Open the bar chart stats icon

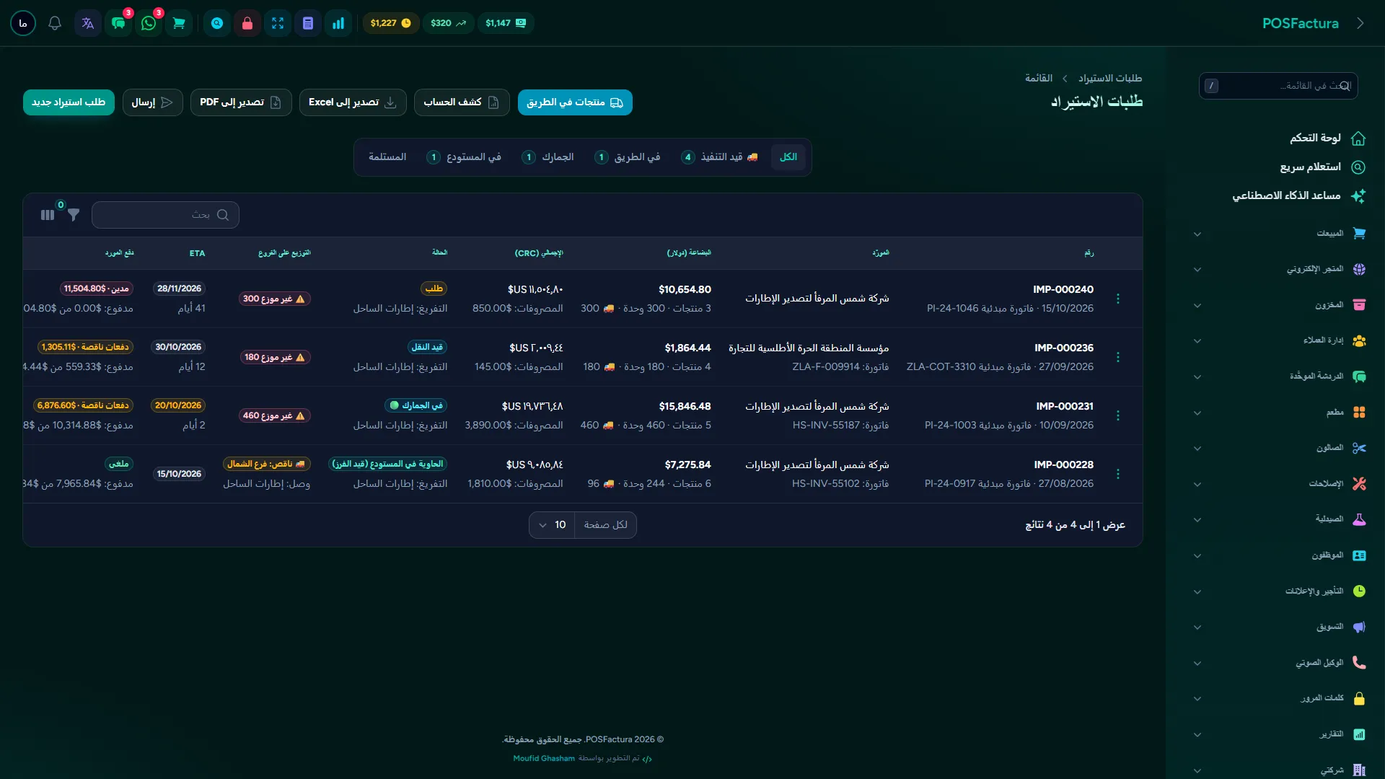pos(338,23)
